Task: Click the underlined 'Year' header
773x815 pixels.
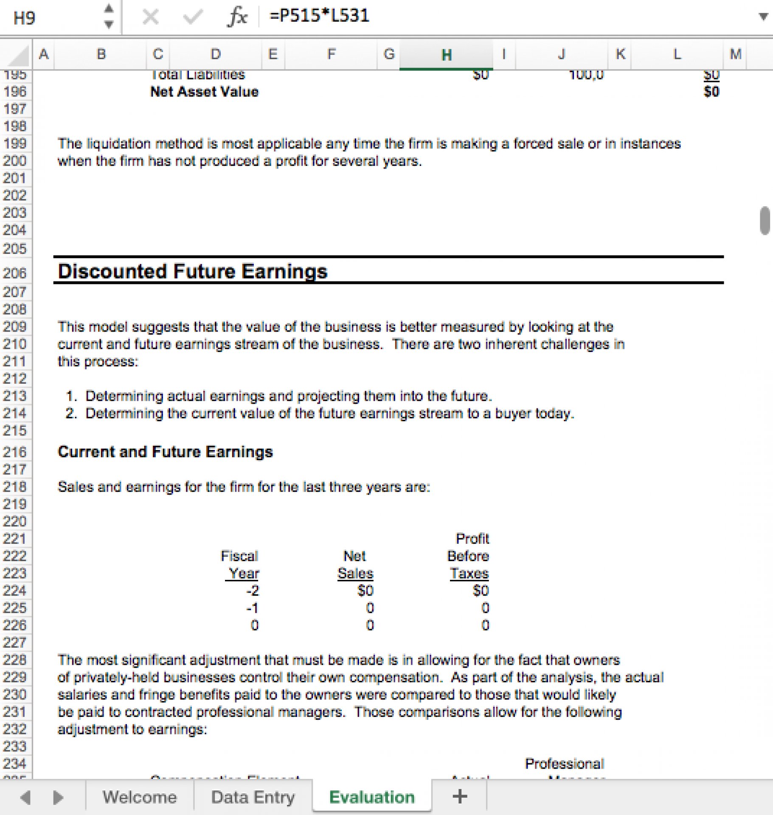Action: click(243, 573)
